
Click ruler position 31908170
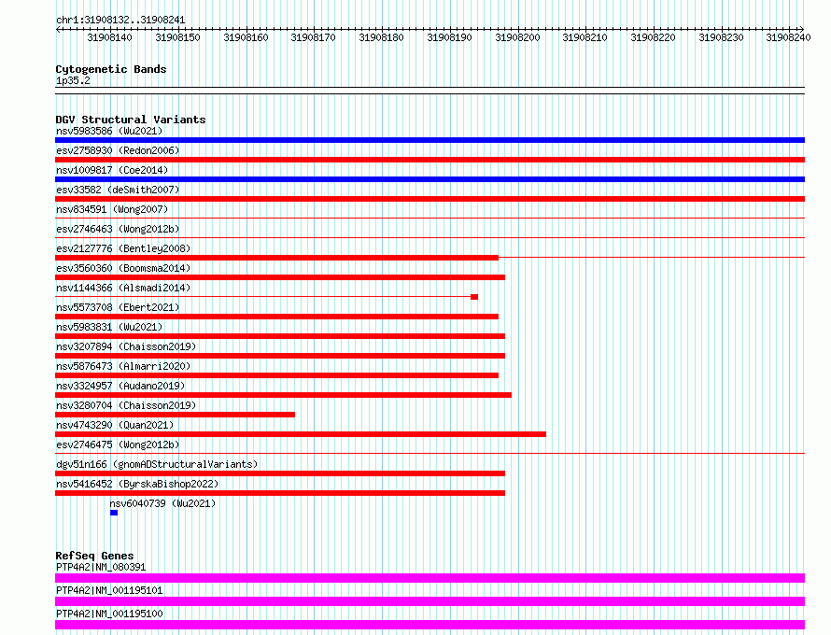[x=313, y=37]
